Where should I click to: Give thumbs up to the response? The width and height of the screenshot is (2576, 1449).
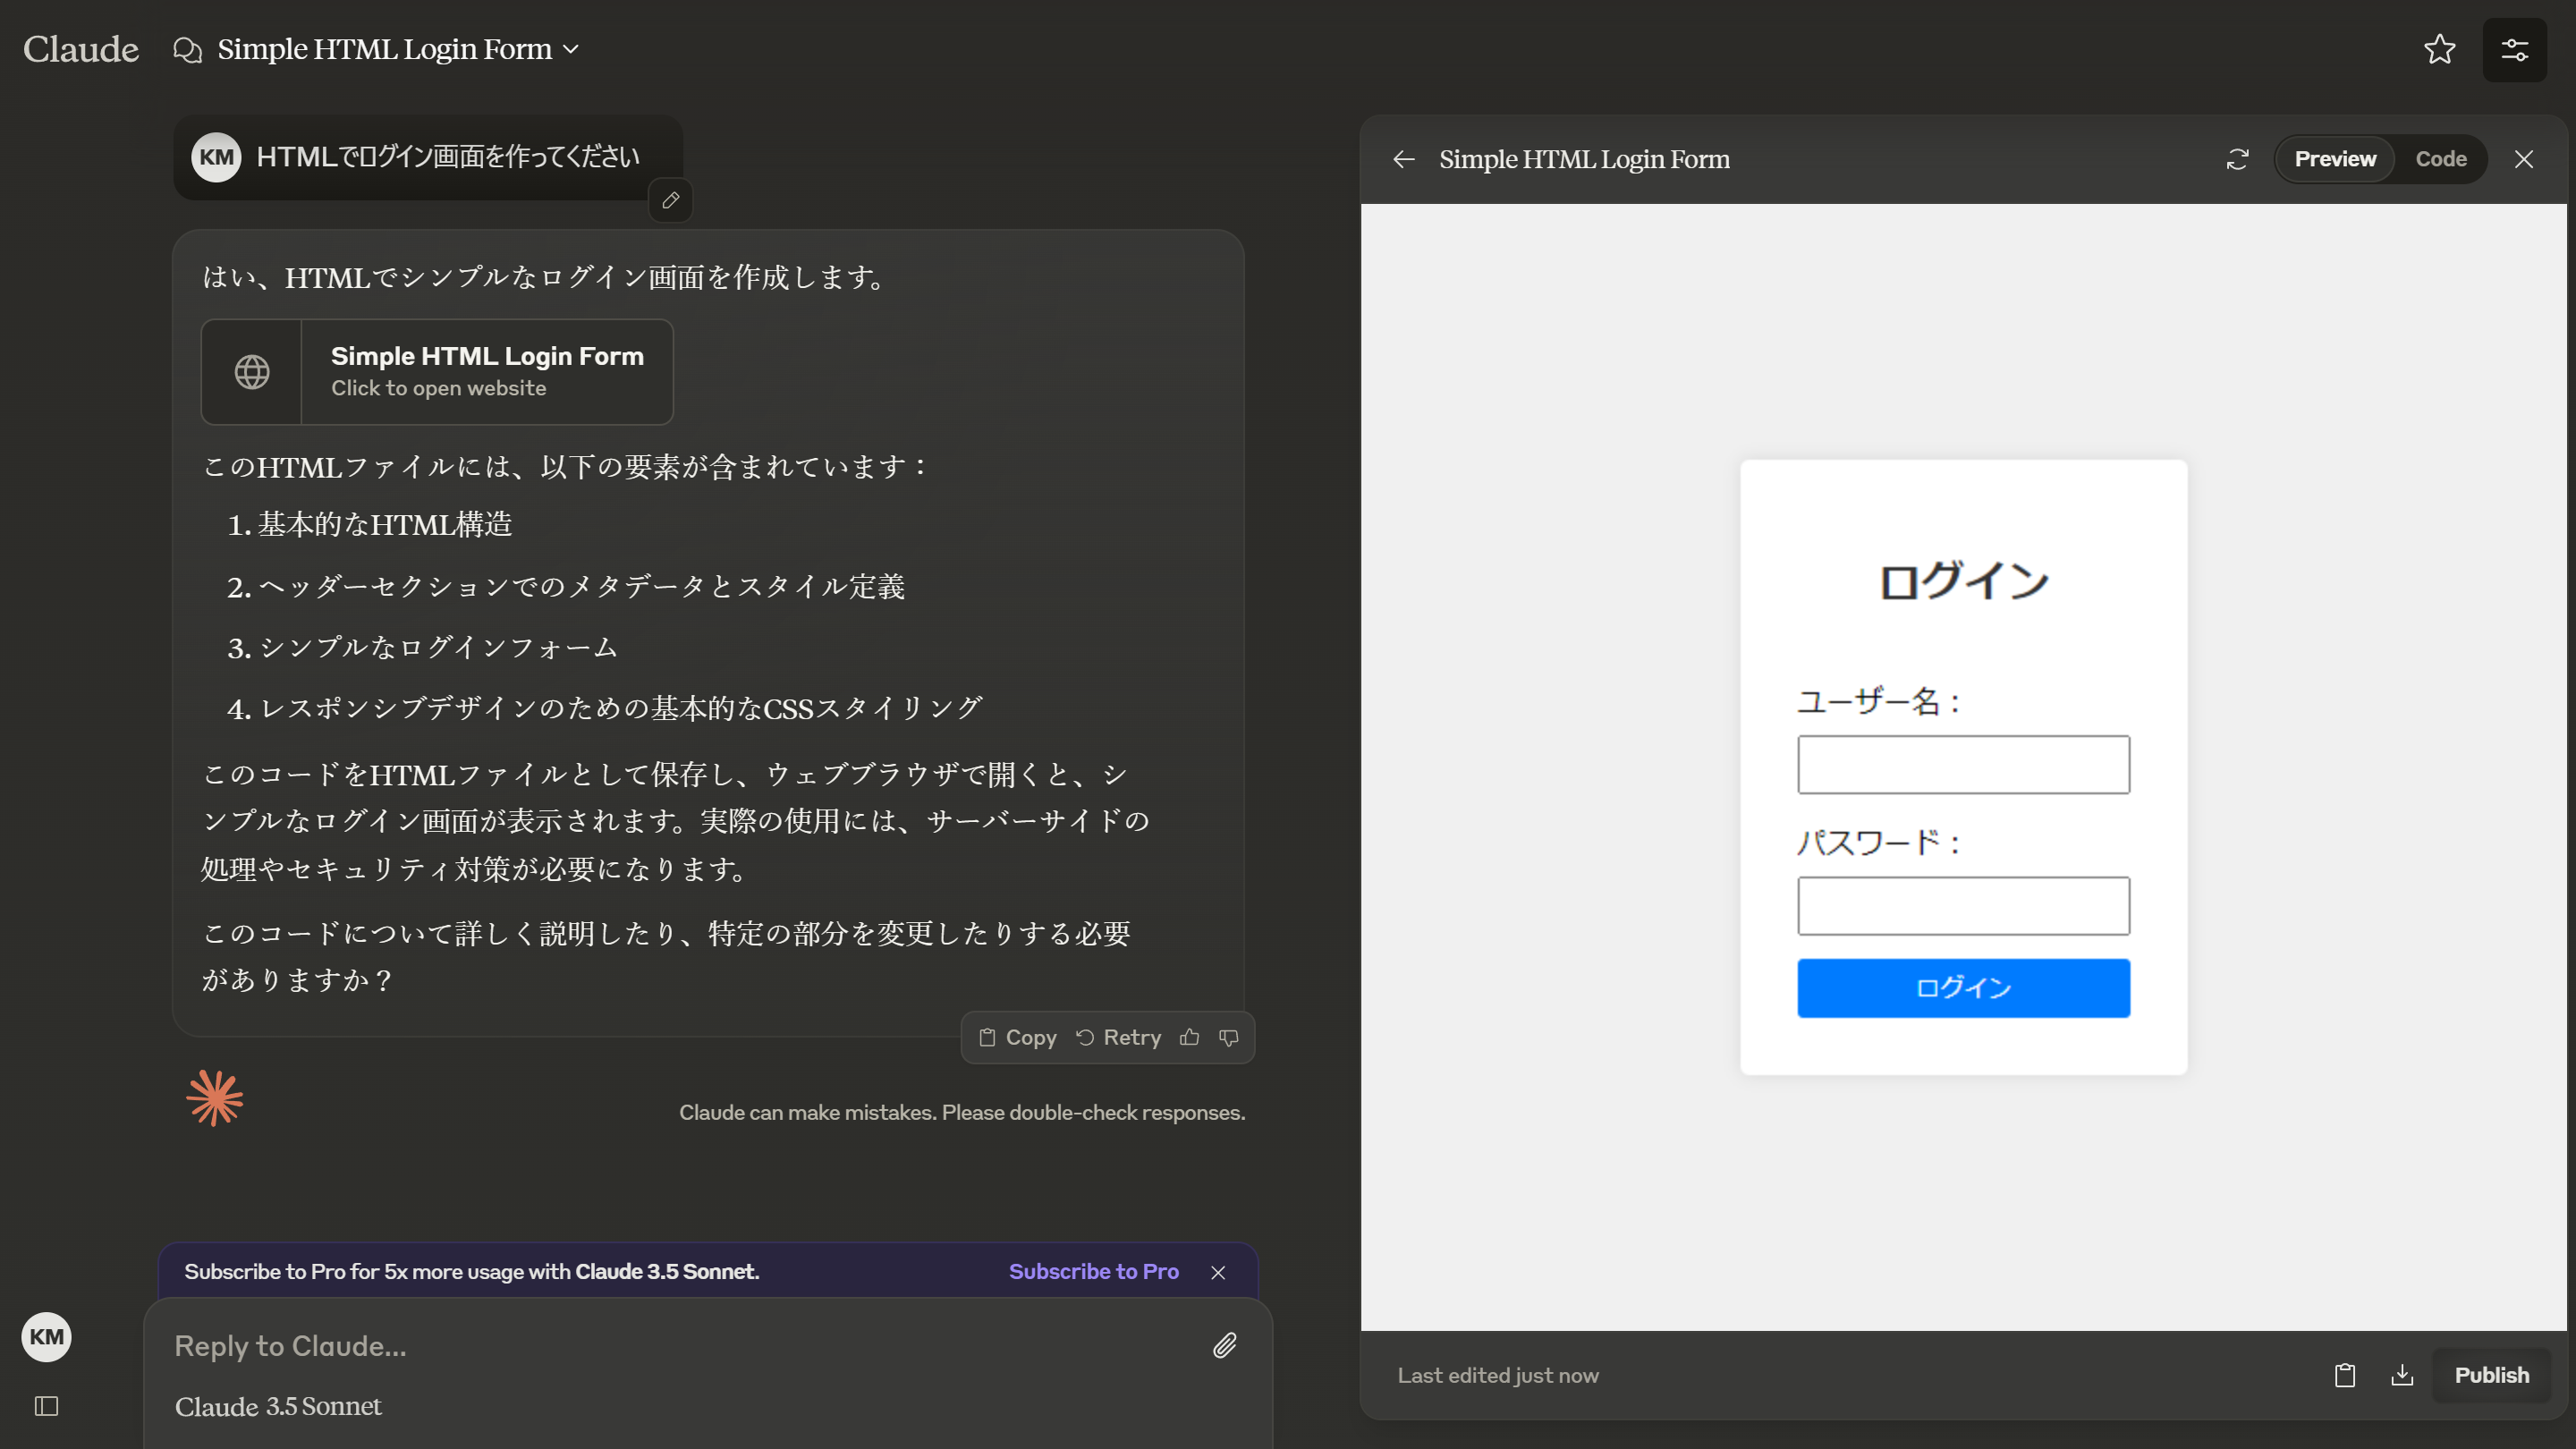point(1189,1037)
